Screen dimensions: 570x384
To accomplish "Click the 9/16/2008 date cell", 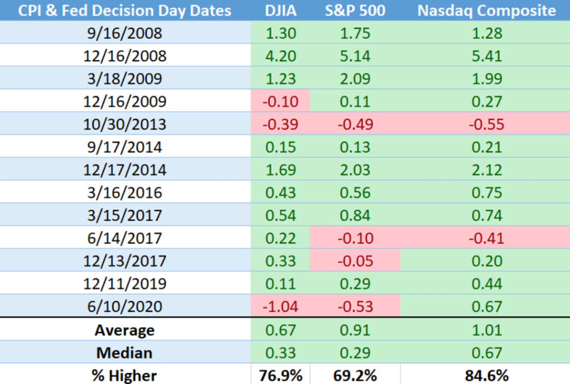I will click(124, 33).
